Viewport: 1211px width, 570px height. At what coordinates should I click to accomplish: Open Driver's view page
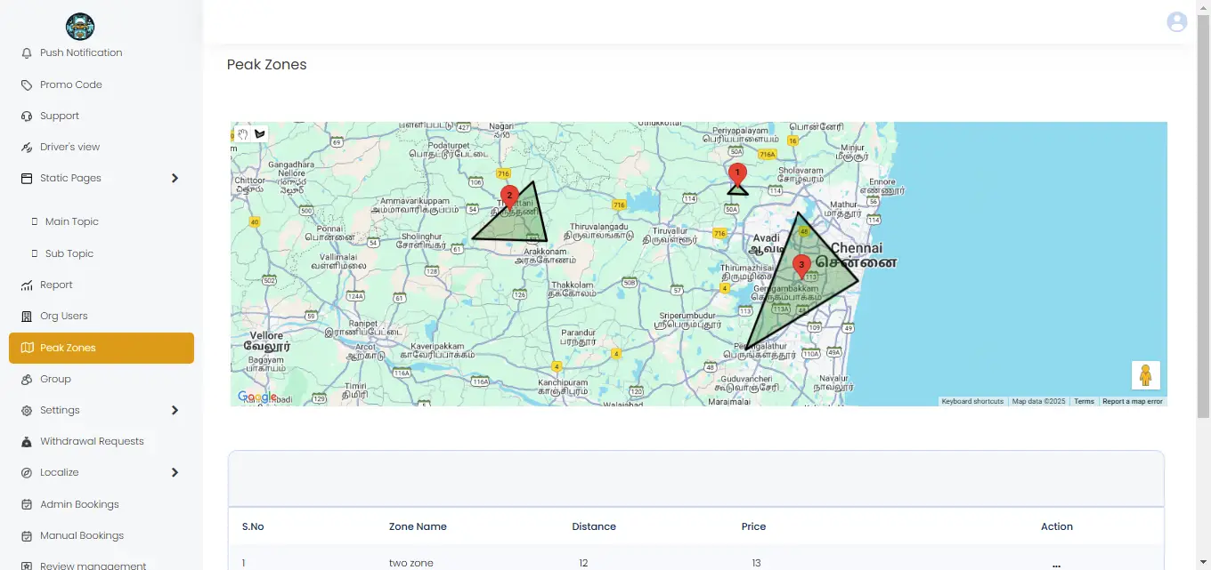click(x=70, y=148)
